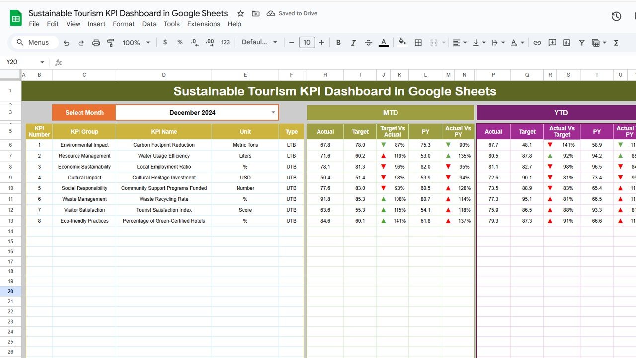Click the Print icon
The image size is (636, 358).
[x=96, y=43]
